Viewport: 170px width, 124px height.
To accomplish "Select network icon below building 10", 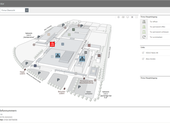I will click(x=82, y=59).
